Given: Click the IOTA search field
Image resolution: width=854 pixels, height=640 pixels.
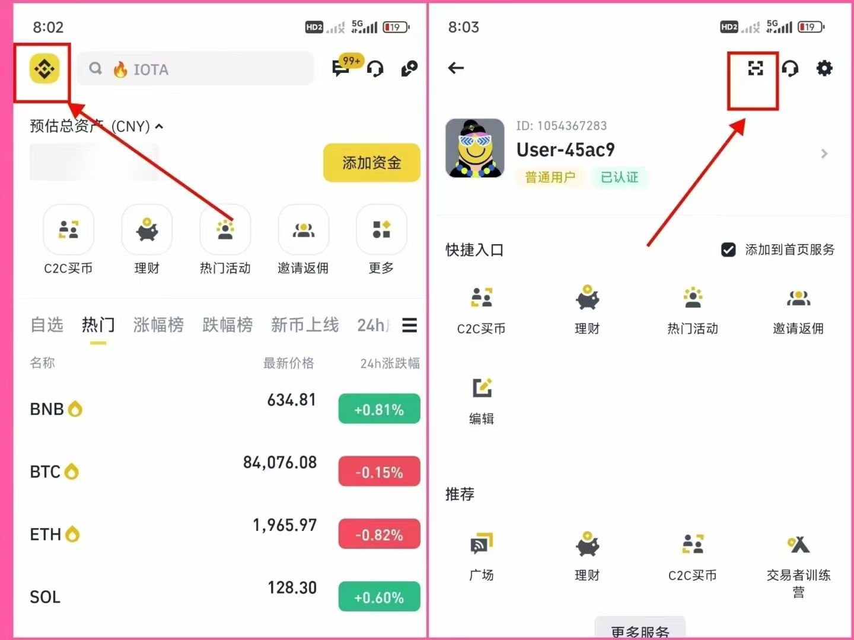Looking at the screenshot, I should tap(196, 69).
